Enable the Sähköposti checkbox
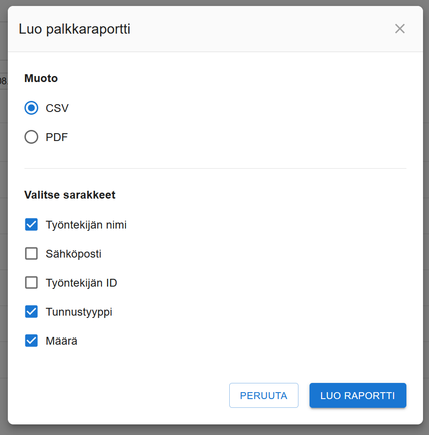The image size is (429, 435). pos(31,253)
